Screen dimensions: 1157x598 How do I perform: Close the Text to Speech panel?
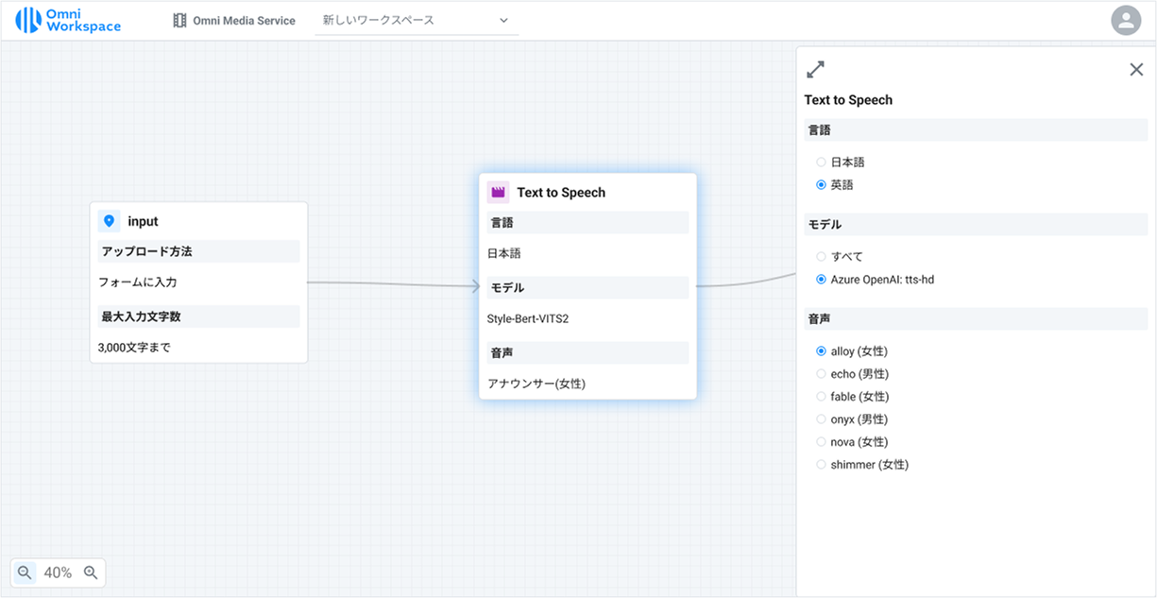[1136, 69]
